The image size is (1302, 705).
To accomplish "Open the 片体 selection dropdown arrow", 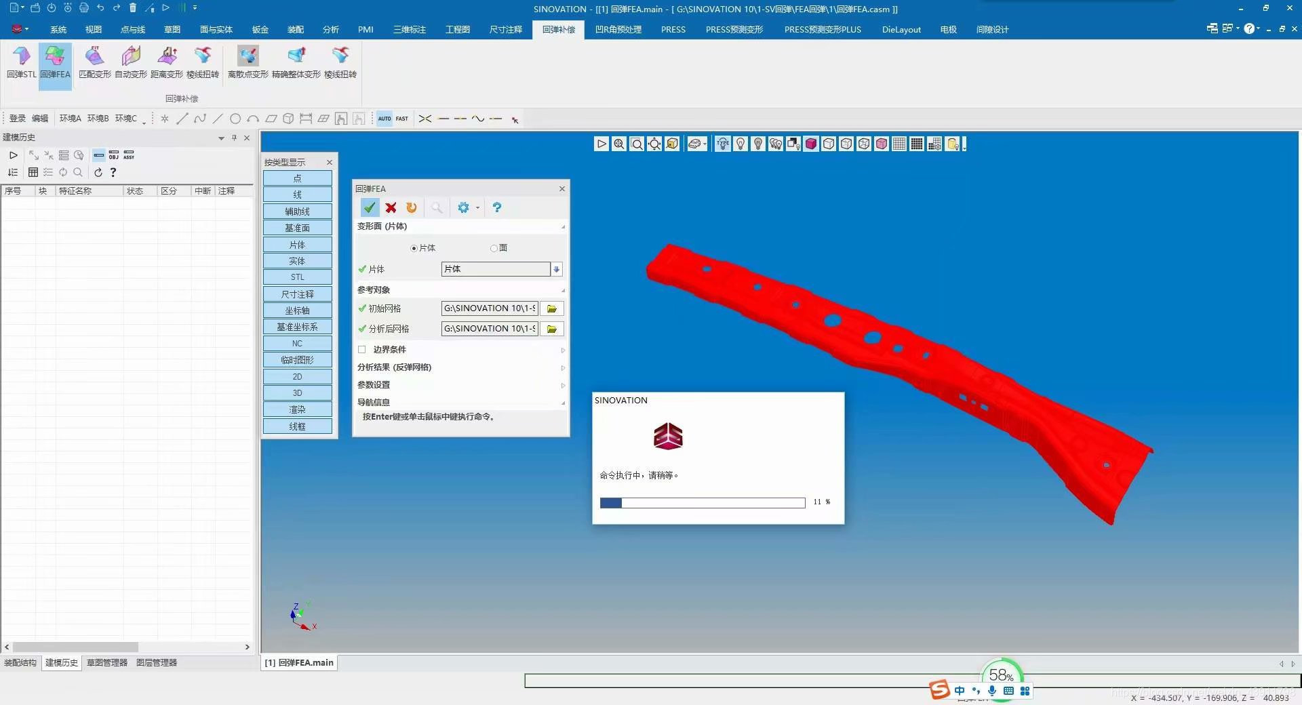I will coord(557,269).
